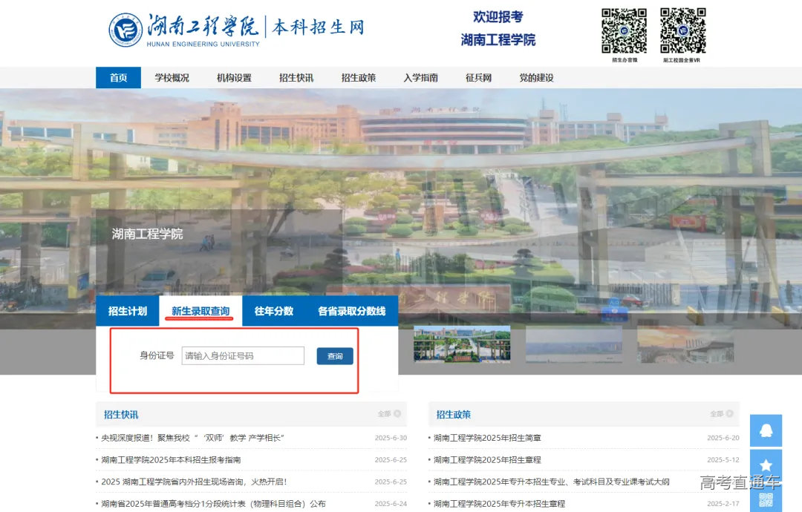Switch to the 往年分数 tab
This screenshot has height=512, width=802.
click(x=276, y=311)
